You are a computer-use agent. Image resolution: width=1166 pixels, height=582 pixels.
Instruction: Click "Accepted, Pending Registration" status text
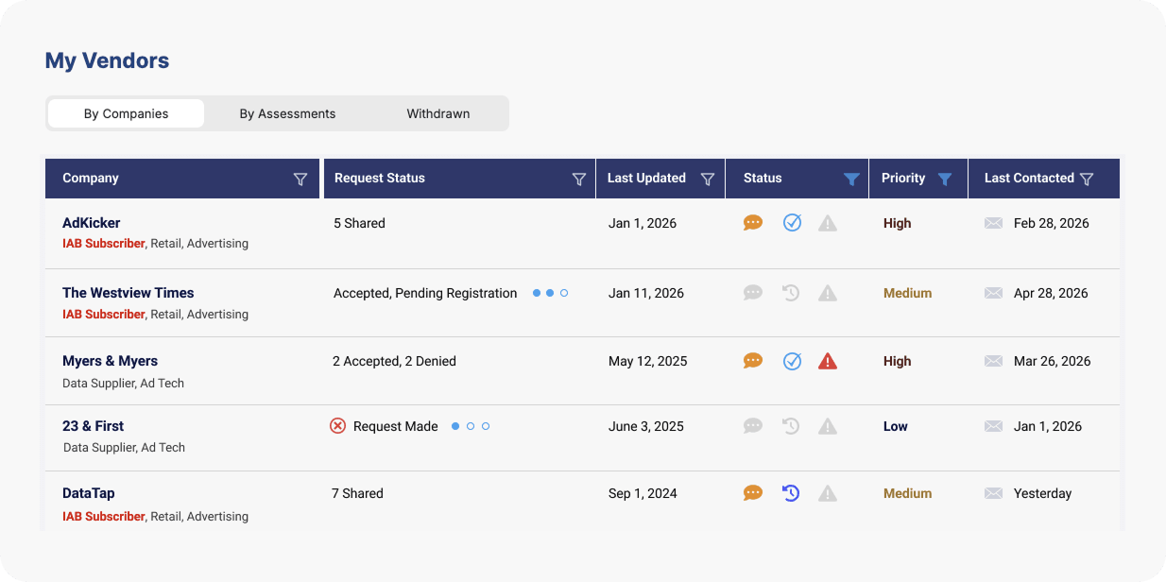pyautogui.click(x=425, y=293)
